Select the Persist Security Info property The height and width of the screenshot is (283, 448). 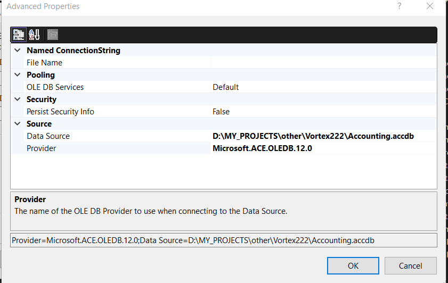coord(60,112)
